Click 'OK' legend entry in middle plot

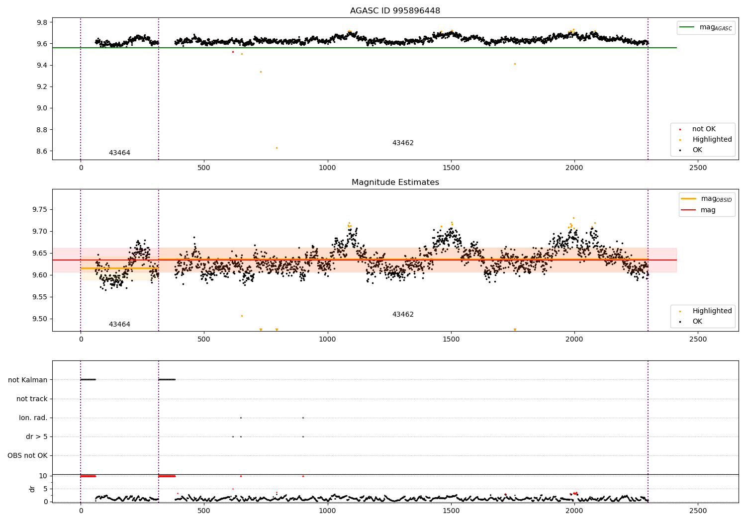pos(697,321)
